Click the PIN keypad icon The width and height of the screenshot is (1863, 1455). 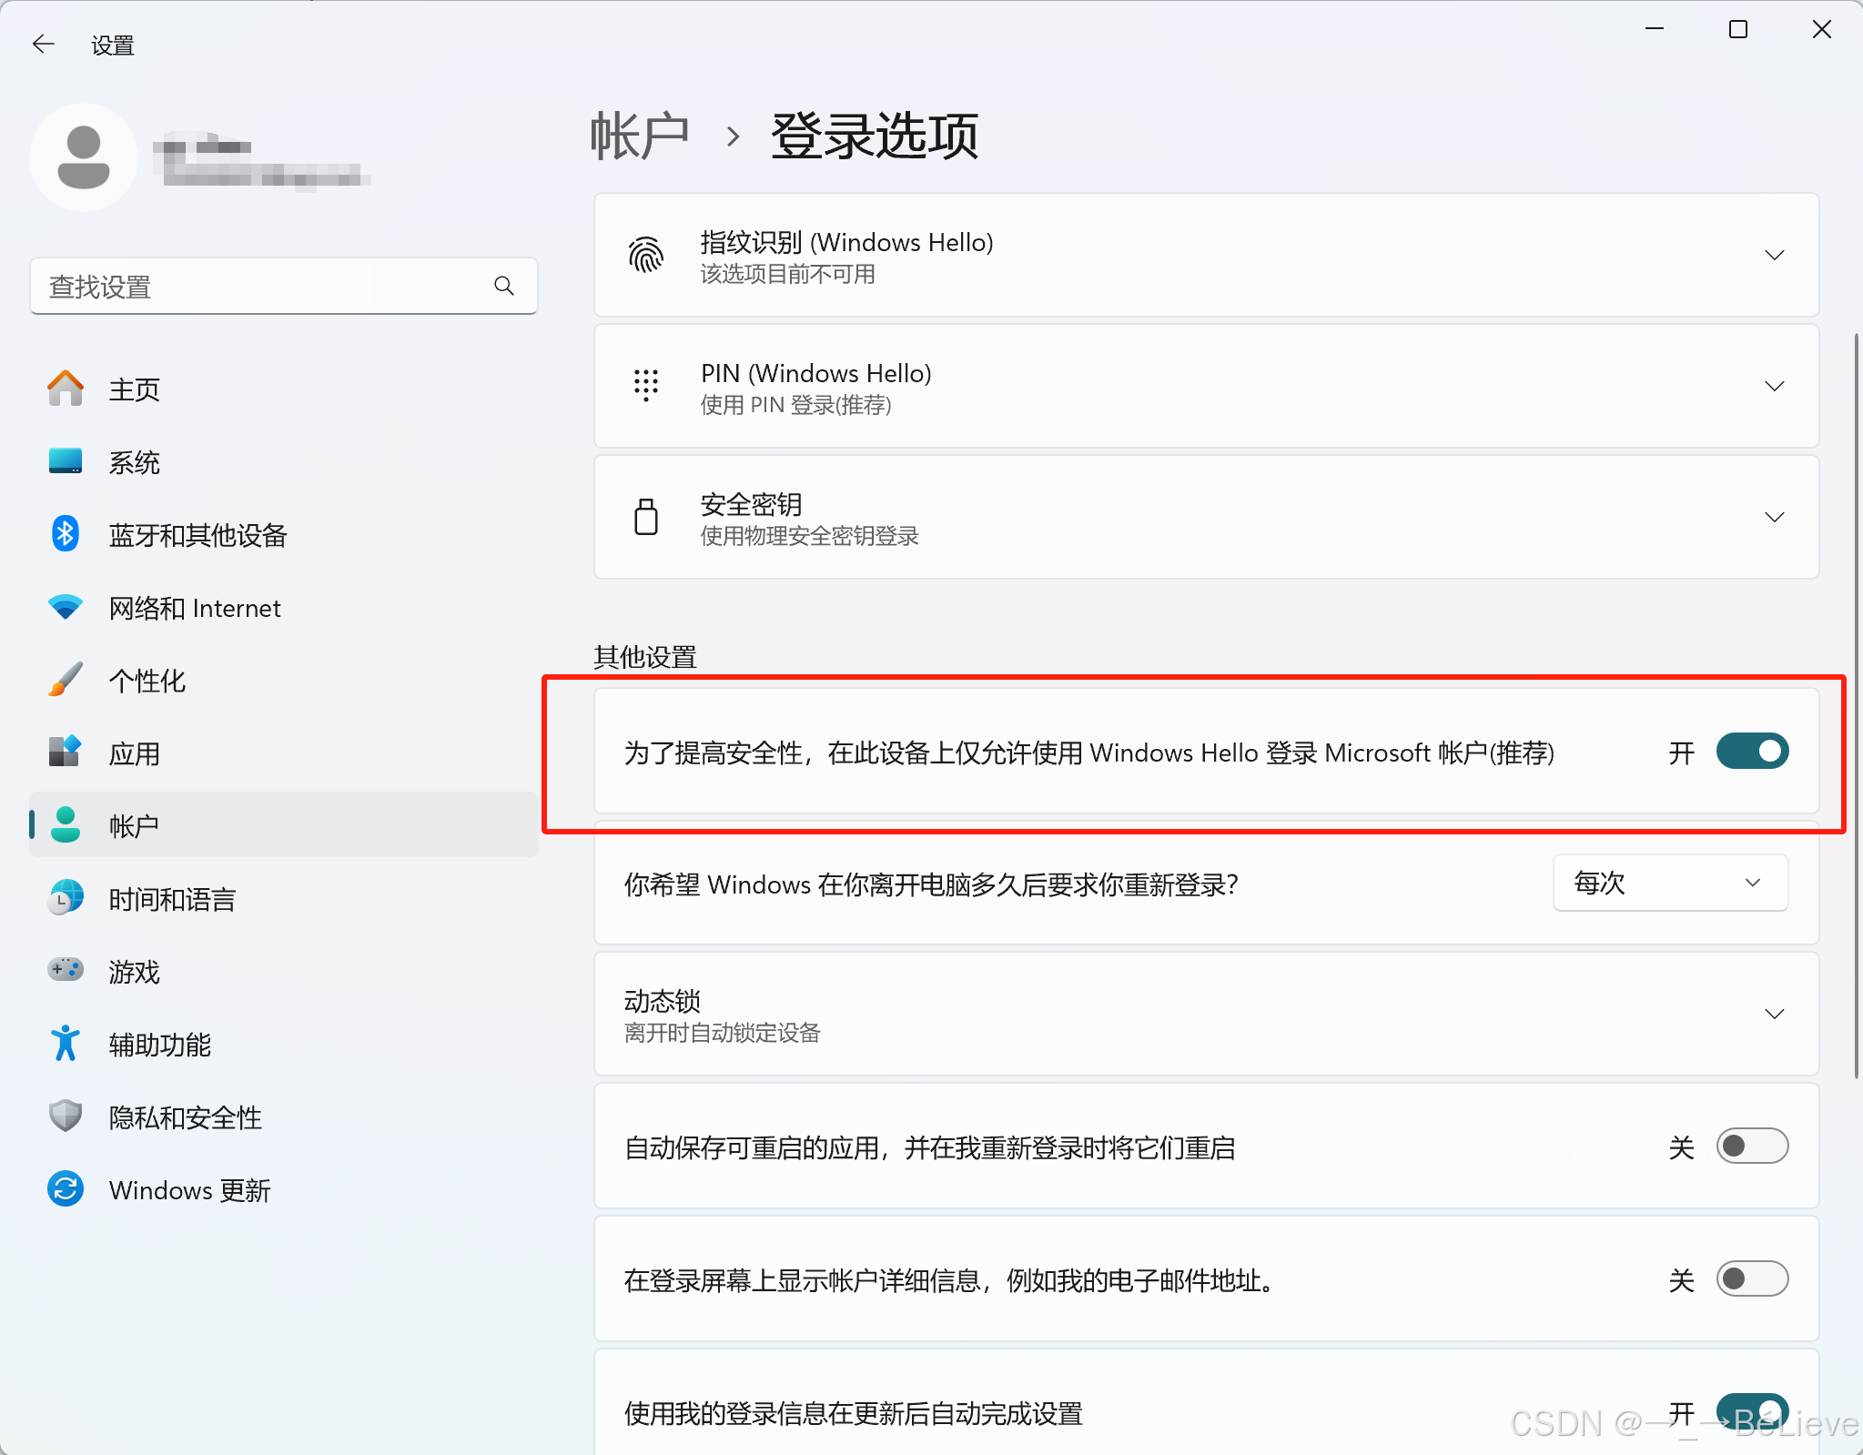pyautogui.click(x=646, y=386)
